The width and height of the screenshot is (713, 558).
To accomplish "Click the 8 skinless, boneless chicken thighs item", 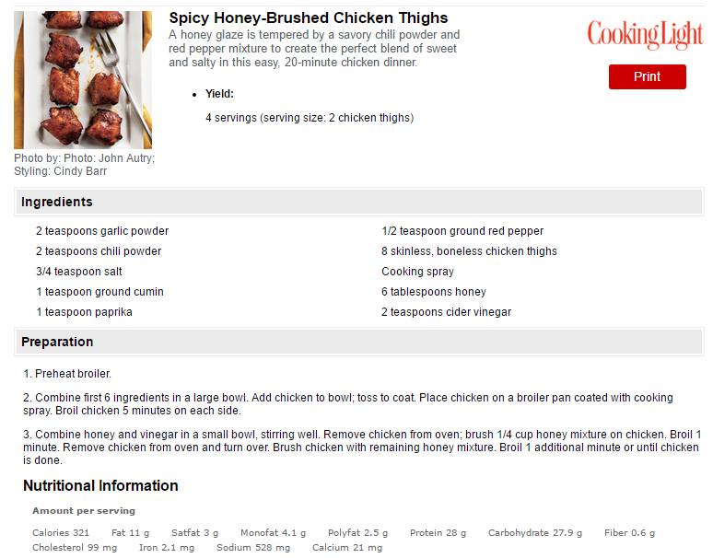I will [469, 251].
